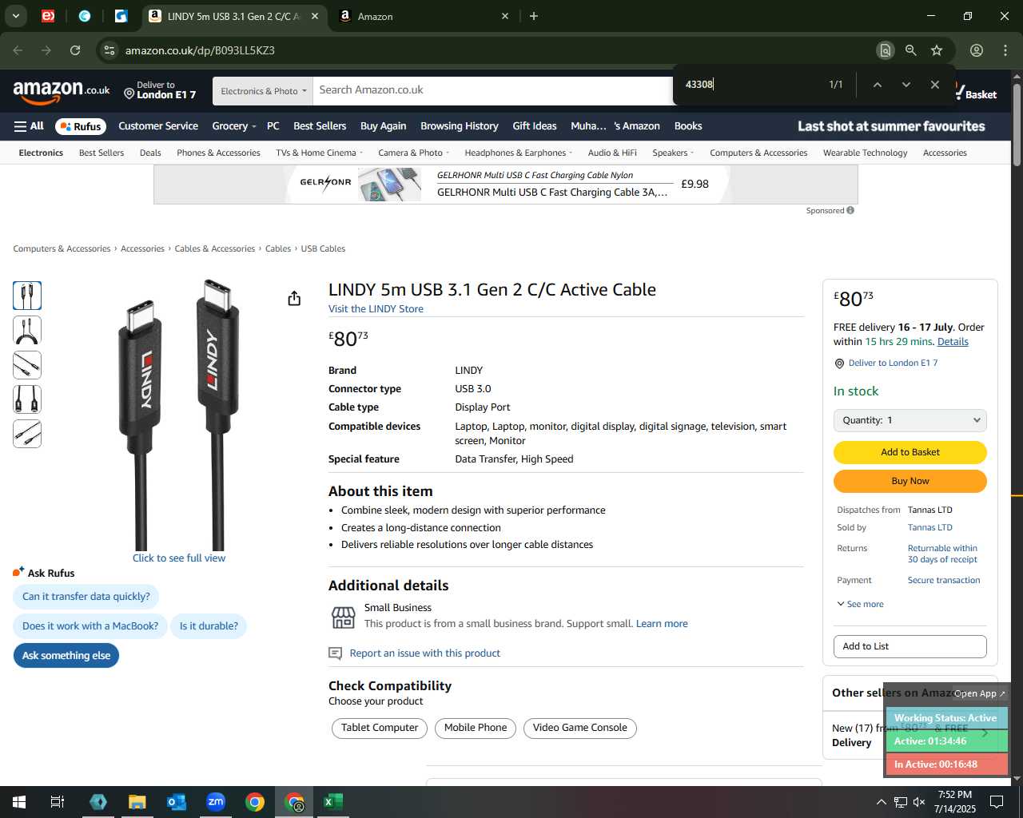The height and width of the screenshot is (818, 1023).
Task: Open Excel from the taskbar
Action: point(333,802)
